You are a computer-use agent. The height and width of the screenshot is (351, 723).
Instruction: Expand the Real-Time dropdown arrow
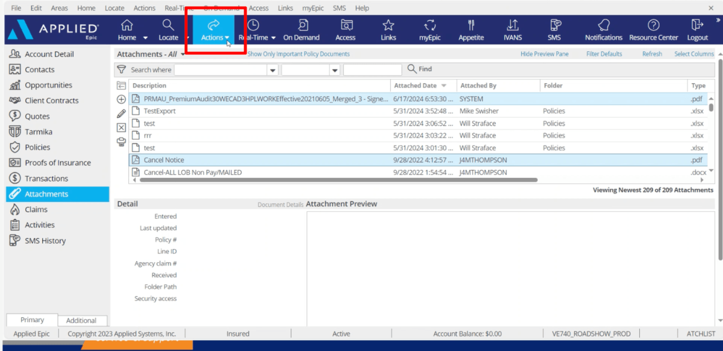pyautogui.click(x=273, y=38)
